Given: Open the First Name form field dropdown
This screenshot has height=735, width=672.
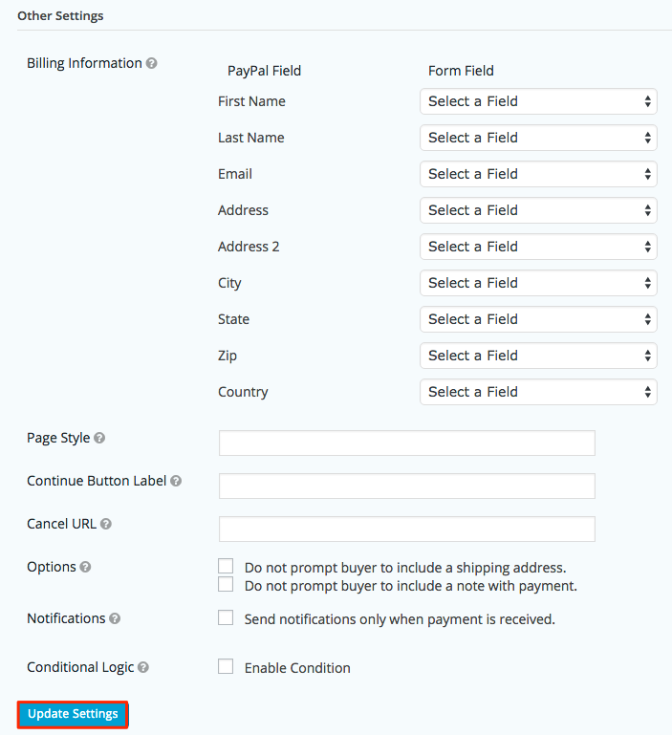Looking at the screenshot, I should [538, 101].
